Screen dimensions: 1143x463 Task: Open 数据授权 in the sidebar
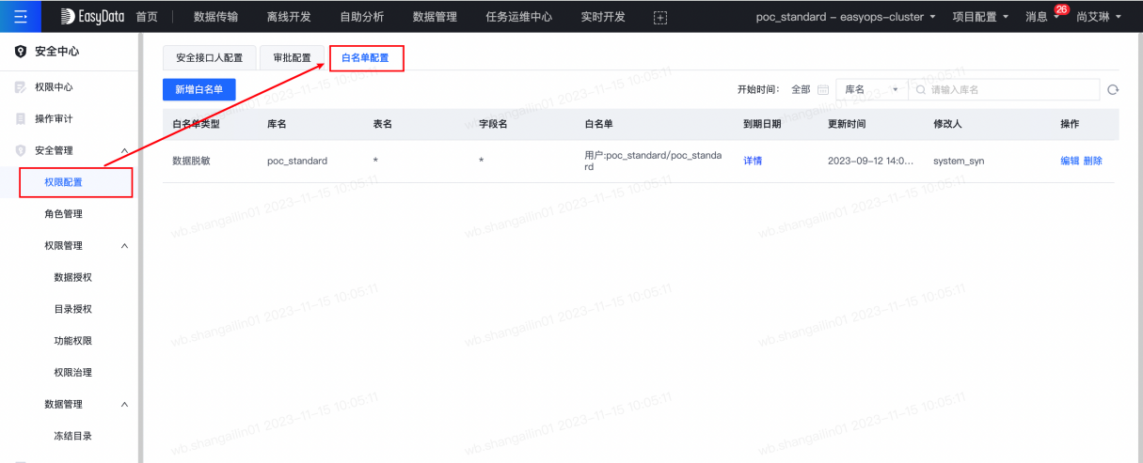tap(72, 278)
